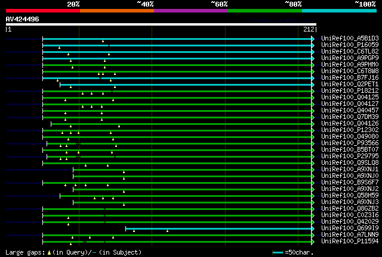Click the arrowhead ending the UniRef100_P16059 alignment
Screen dimensions: 382x257
[x=313, y=45]
